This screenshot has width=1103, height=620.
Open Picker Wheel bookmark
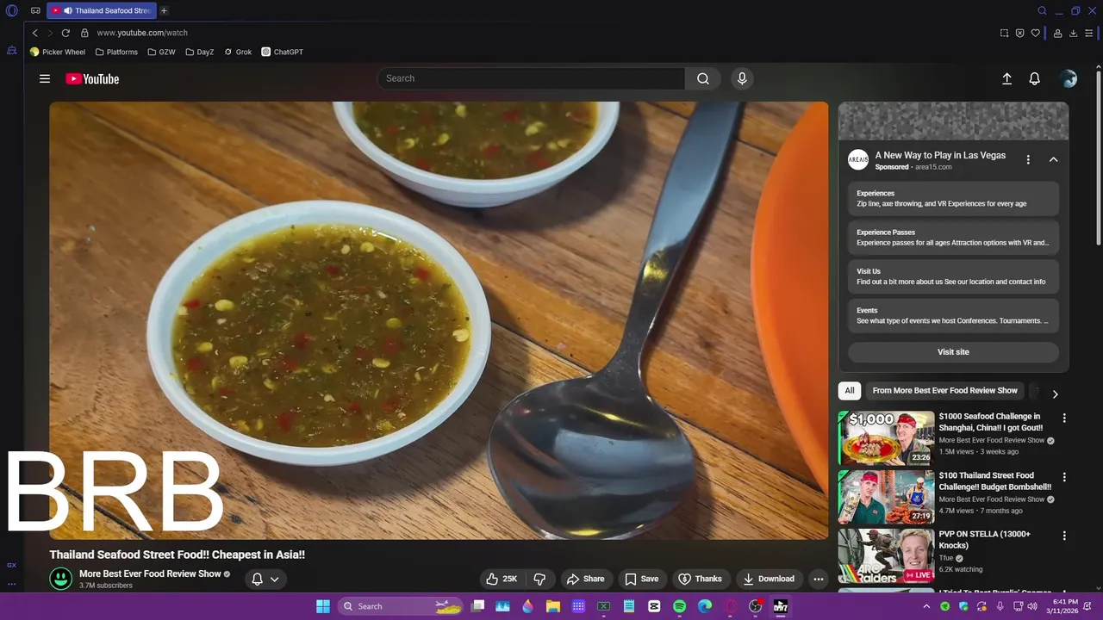click(x=58, y=52)
